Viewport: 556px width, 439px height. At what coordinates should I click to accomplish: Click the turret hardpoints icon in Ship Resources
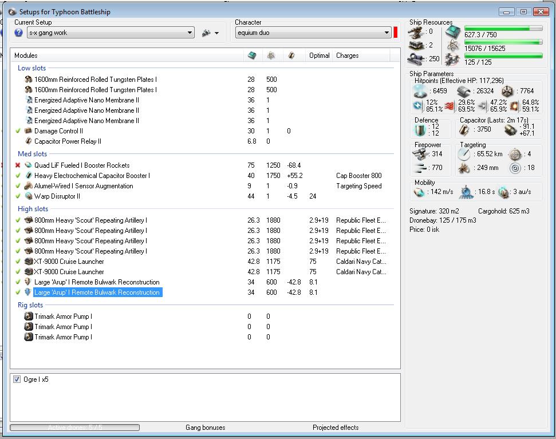416,33
